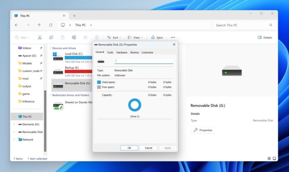Click the Copy icon in toolbar
The width and height of the screenshot is (289, 172).
tap(51, 37)
